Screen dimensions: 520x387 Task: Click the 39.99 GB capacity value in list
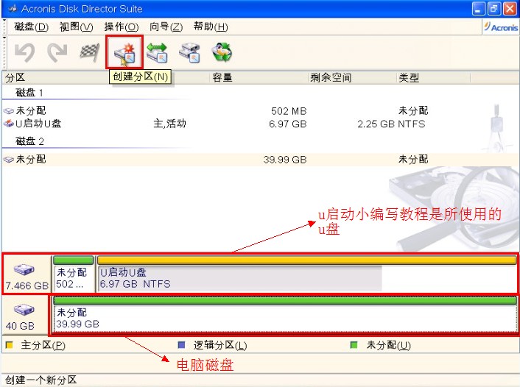click(x=285, y=160)
